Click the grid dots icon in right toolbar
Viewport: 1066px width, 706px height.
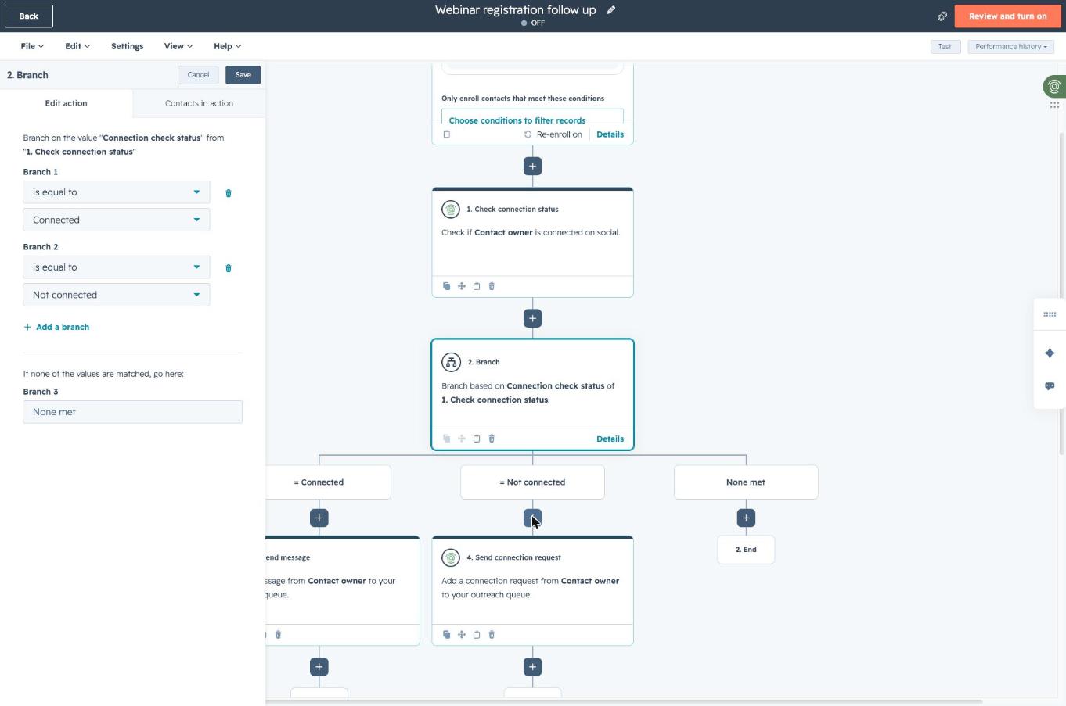[1050, 314]
